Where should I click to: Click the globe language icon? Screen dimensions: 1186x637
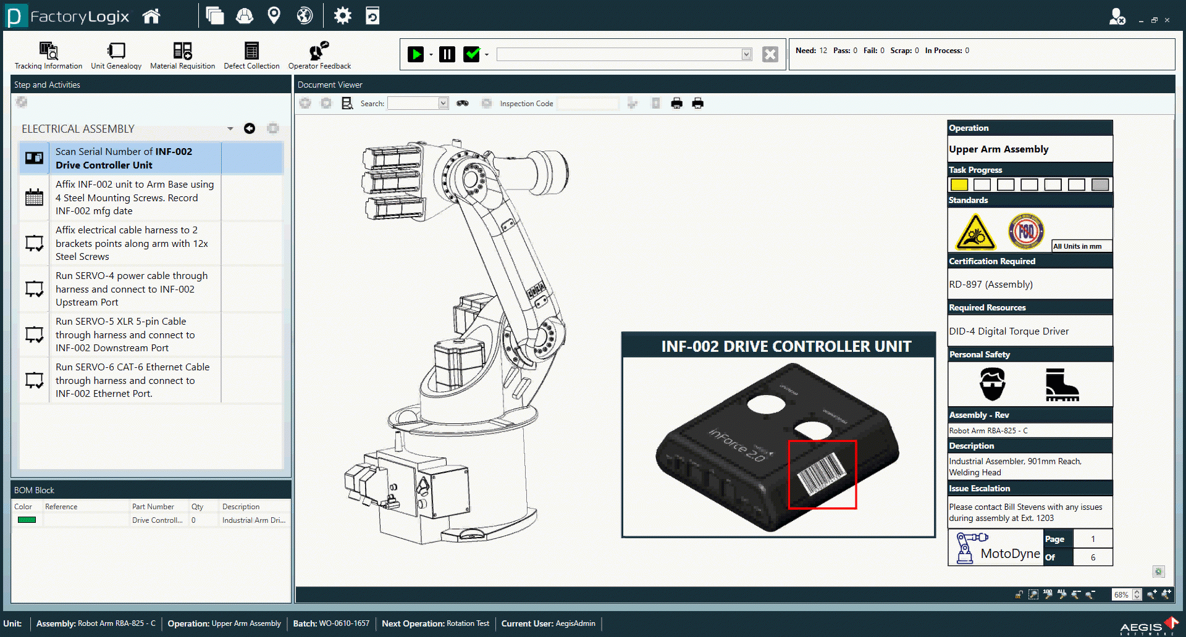(x=305, y=16)
